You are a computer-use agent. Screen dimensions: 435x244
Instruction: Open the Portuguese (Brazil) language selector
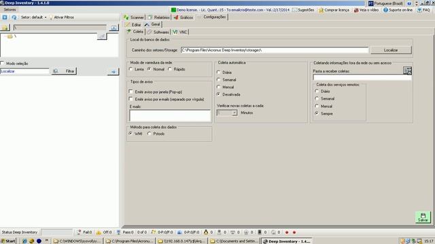point(385,3)
